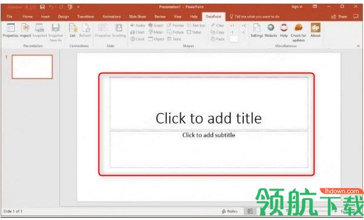Switch to the Animations tab

click(112, 16)
